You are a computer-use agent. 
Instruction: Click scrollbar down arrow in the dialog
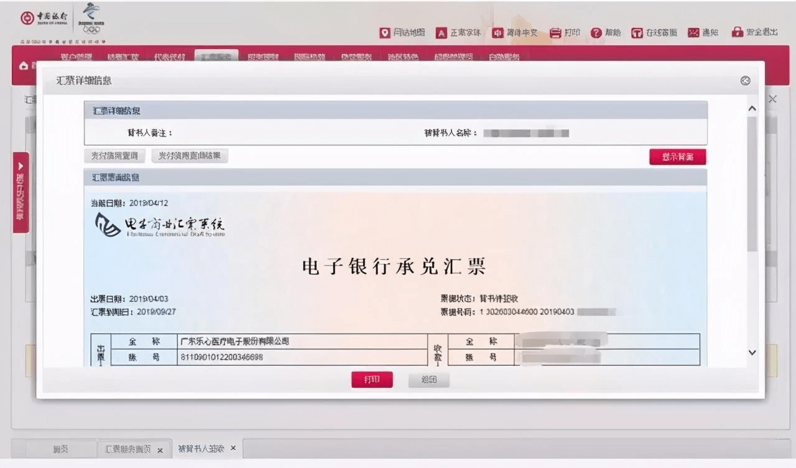(x=752, y=353)
